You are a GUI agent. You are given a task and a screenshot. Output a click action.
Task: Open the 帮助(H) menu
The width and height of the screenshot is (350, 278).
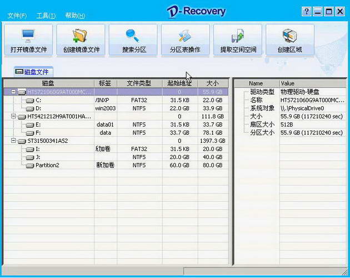(x=75, y=16)
